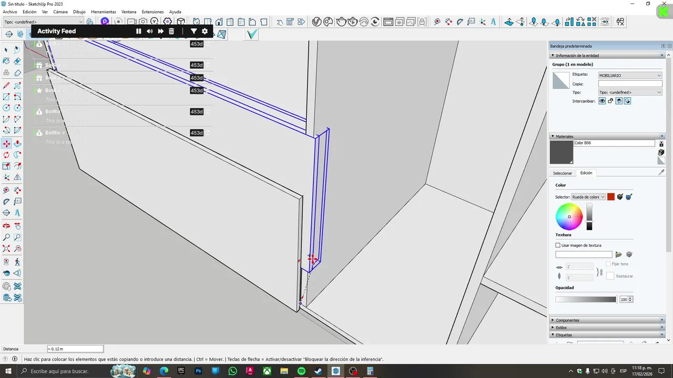Start V-Ray render with teapot icon
Viewport: 673px width, 378px height.
tap(341, 22)
